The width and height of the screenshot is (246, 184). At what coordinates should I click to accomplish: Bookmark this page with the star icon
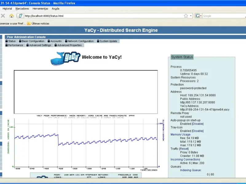[186, 16]
